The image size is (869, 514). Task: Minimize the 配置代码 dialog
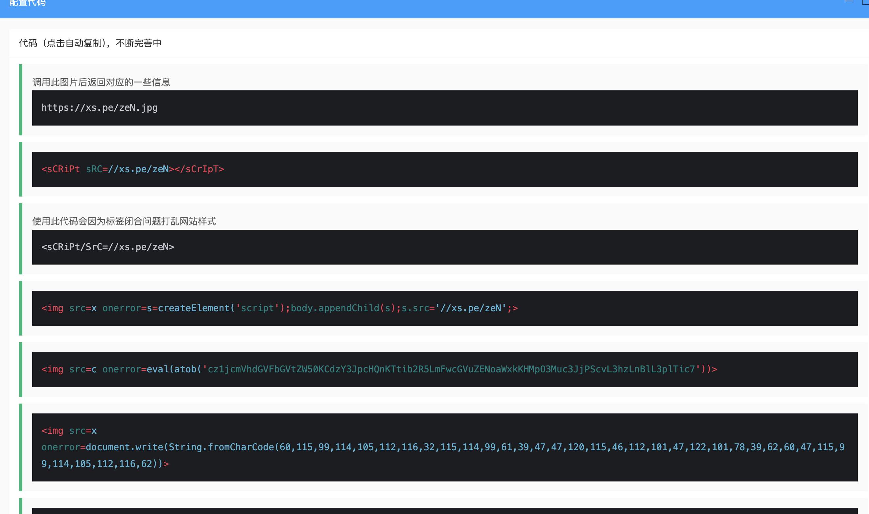click(x=848, y=2)
